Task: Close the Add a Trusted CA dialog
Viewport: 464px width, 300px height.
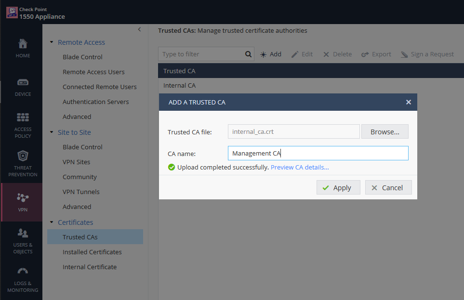Action: 409,102
